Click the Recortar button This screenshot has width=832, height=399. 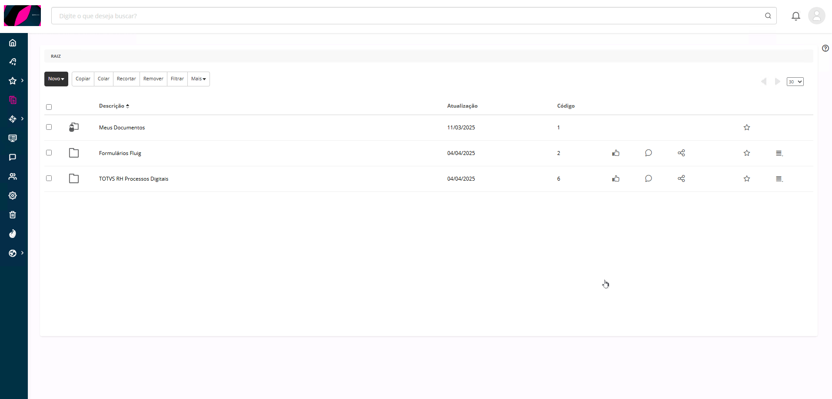click(x=126, y=79)
